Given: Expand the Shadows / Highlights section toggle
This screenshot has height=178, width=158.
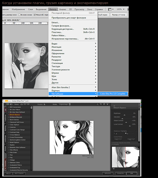Looking at the screenshot, I should 135,131.
